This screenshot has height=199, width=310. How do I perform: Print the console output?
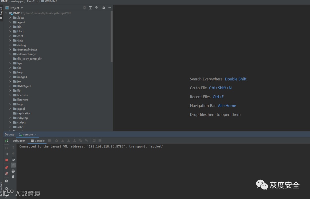[13, 171]
